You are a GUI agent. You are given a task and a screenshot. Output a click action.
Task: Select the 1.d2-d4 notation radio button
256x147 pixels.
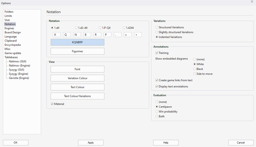76,28
